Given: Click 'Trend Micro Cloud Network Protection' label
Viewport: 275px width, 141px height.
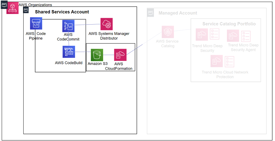Looking at the screenshot, I should pos(225,74).
